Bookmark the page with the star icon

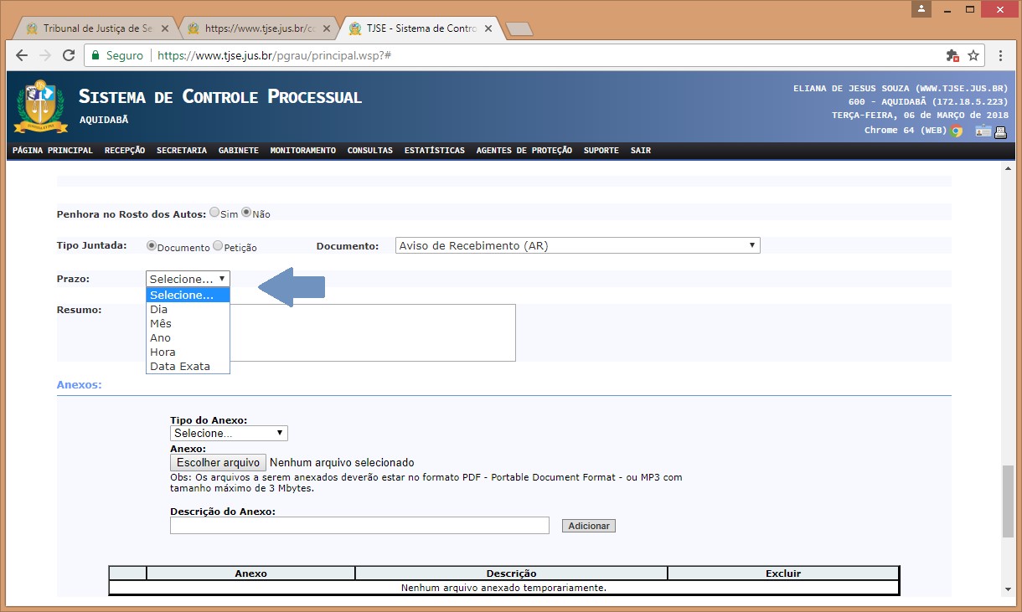pos(973,56)
